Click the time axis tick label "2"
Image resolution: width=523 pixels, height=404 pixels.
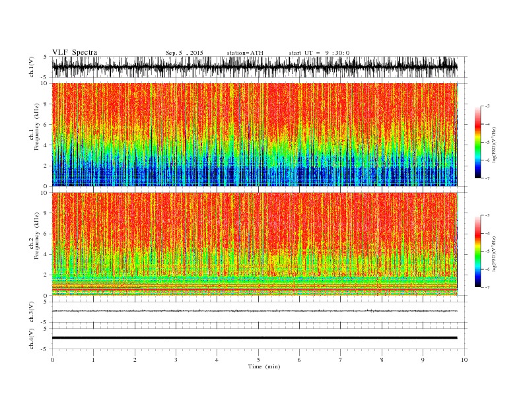[x=135, y=360]
